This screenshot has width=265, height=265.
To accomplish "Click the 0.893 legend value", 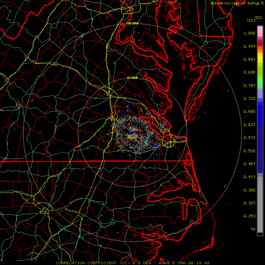I will point(249,59).
